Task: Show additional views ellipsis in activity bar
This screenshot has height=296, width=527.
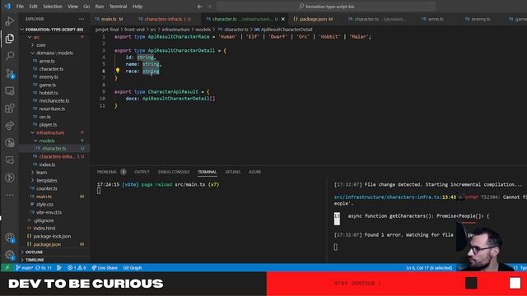Action: [x=9, y=195]
